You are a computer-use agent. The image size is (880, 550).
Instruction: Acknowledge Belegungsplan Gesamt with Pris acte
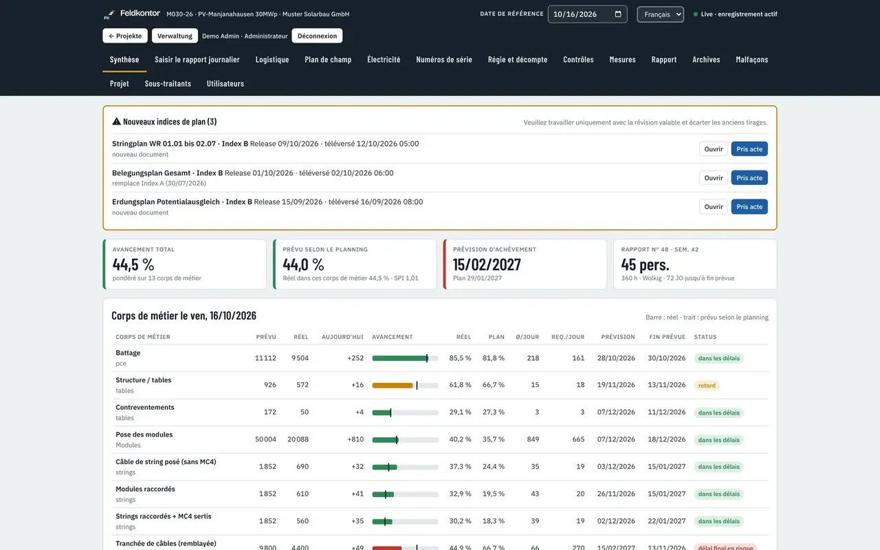[x=749, y=177]
